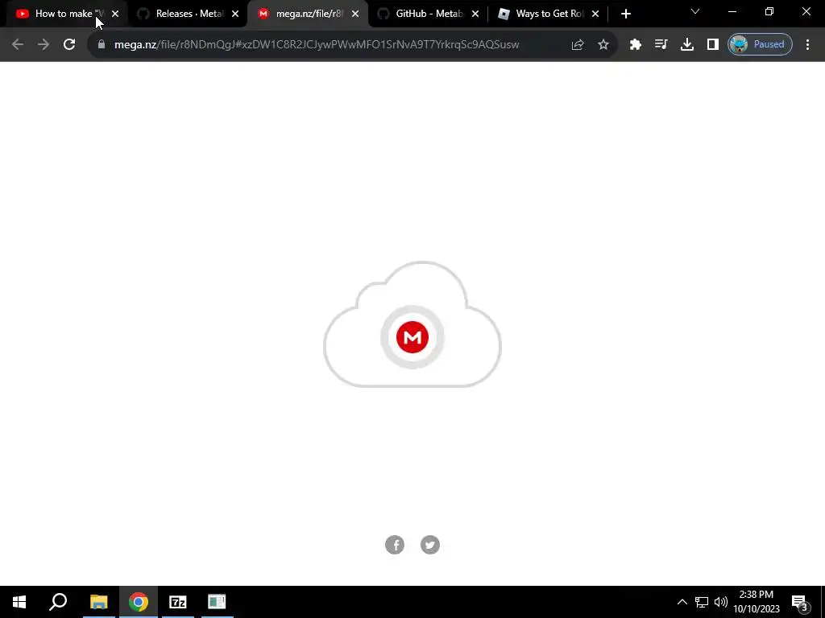
Task: Open the notification center icon
Action: tap(800, 602)
